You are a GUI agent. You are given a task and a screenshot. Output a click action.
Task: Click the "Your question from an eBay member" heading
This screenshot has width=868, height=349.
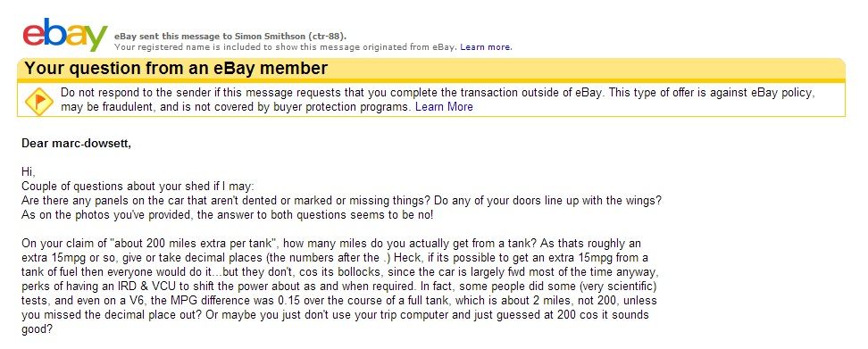coord(177,68)
